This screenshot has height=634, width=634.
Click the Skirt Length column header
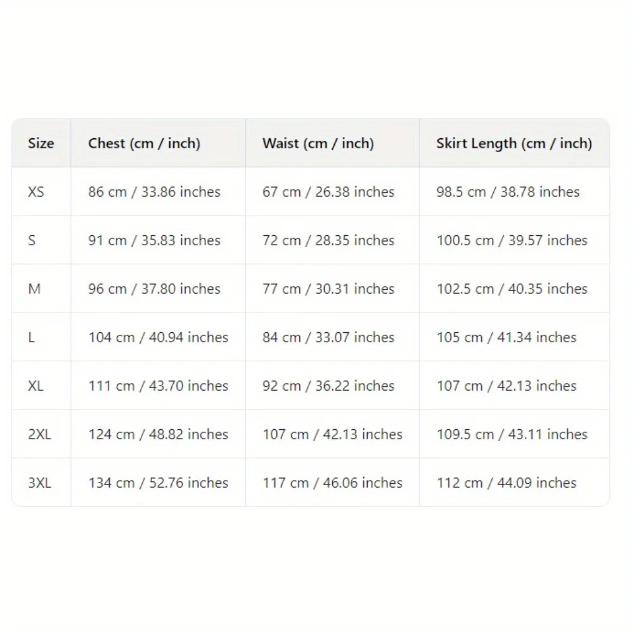coord(514,143)
